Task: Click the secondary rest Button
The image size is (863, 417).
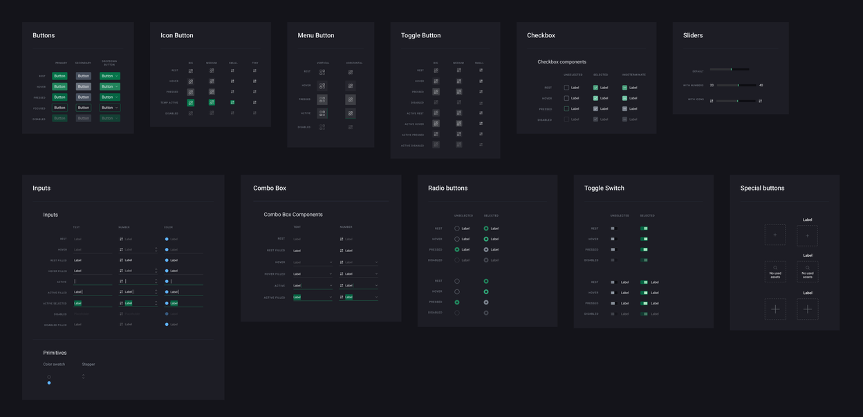Action: coord(84,76)
